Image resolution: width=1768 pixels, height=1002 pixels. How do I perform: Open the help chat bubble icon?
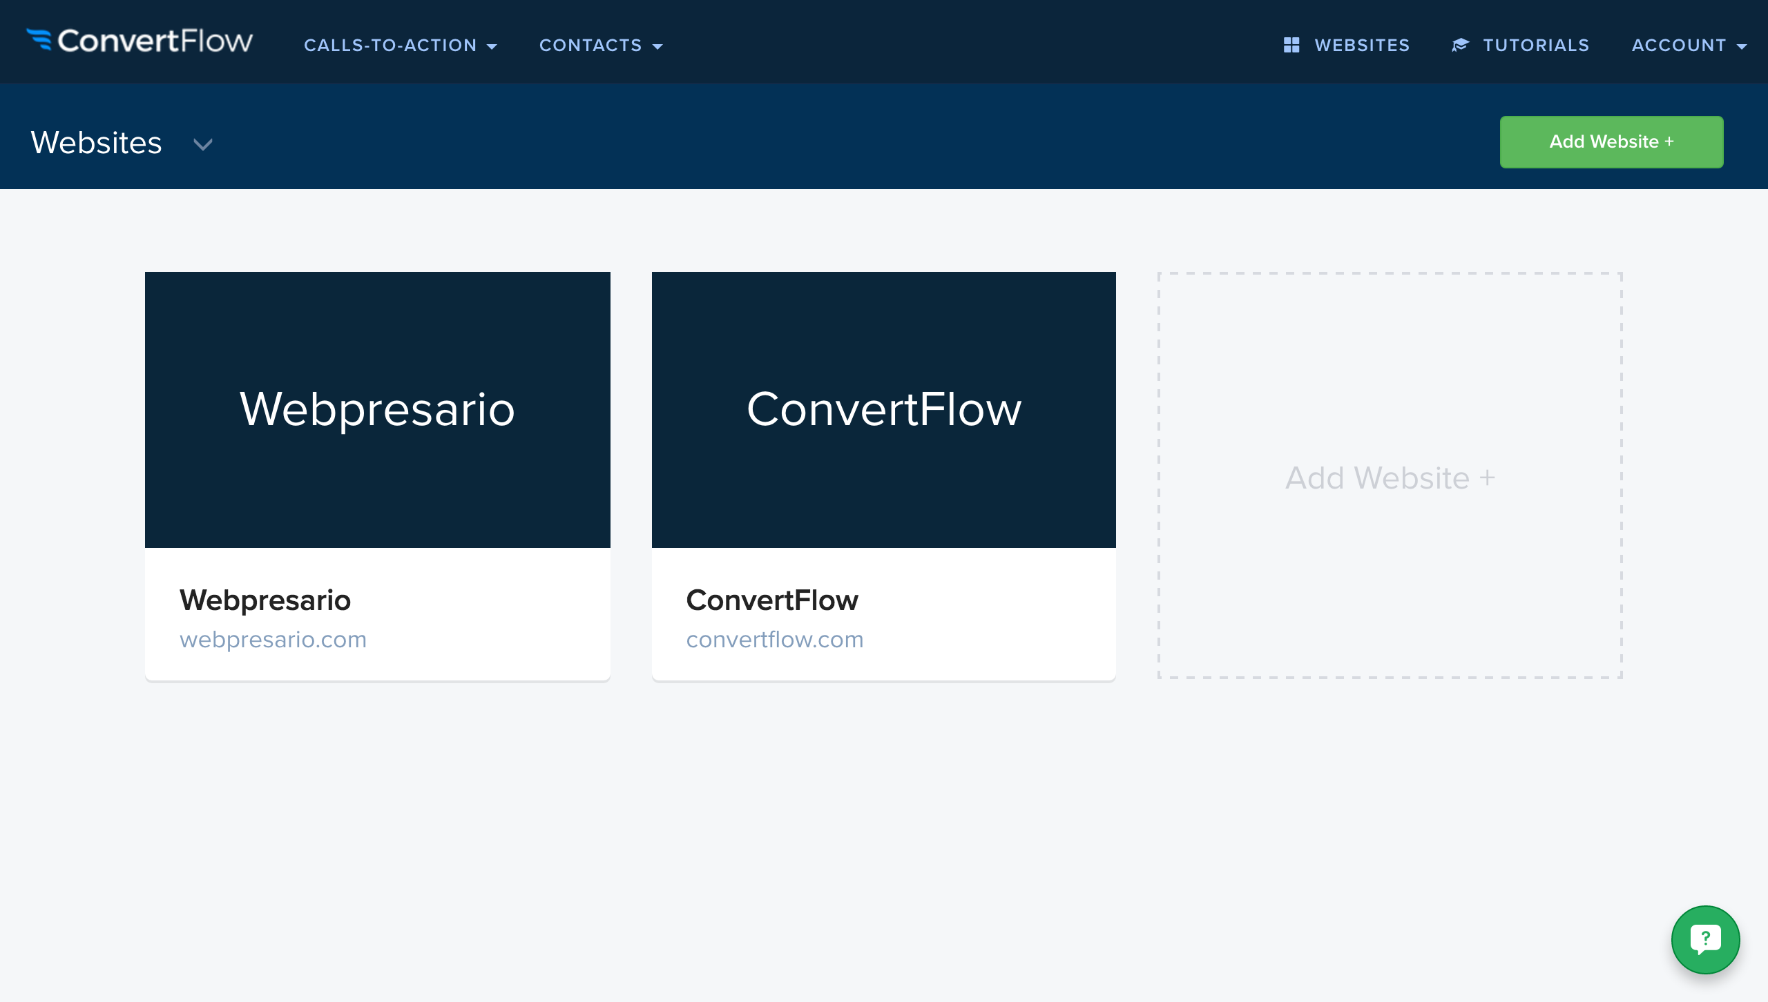click(x=1706, y=940)
